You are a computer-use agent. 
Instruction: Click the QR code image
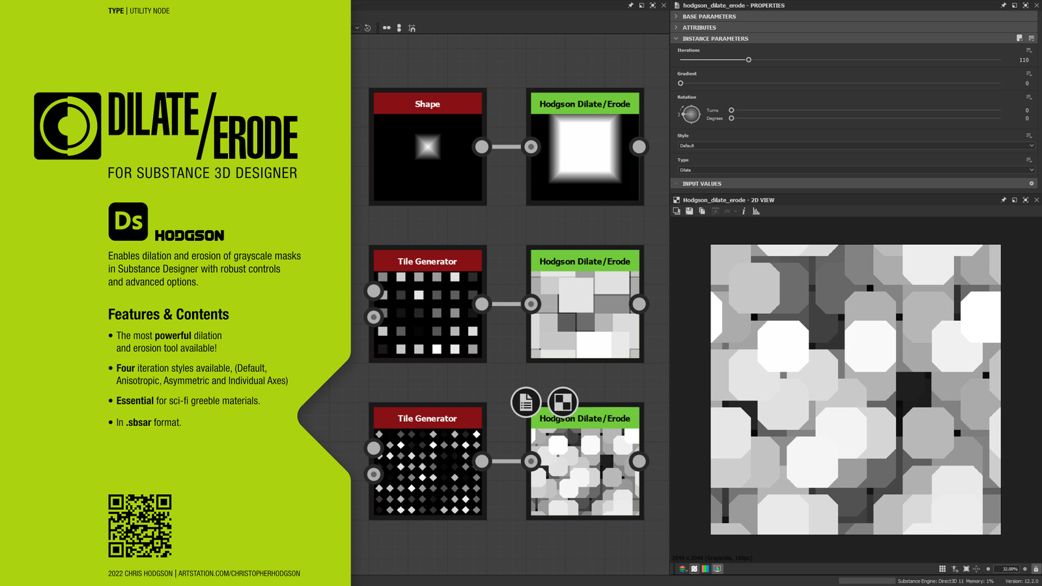140,525
